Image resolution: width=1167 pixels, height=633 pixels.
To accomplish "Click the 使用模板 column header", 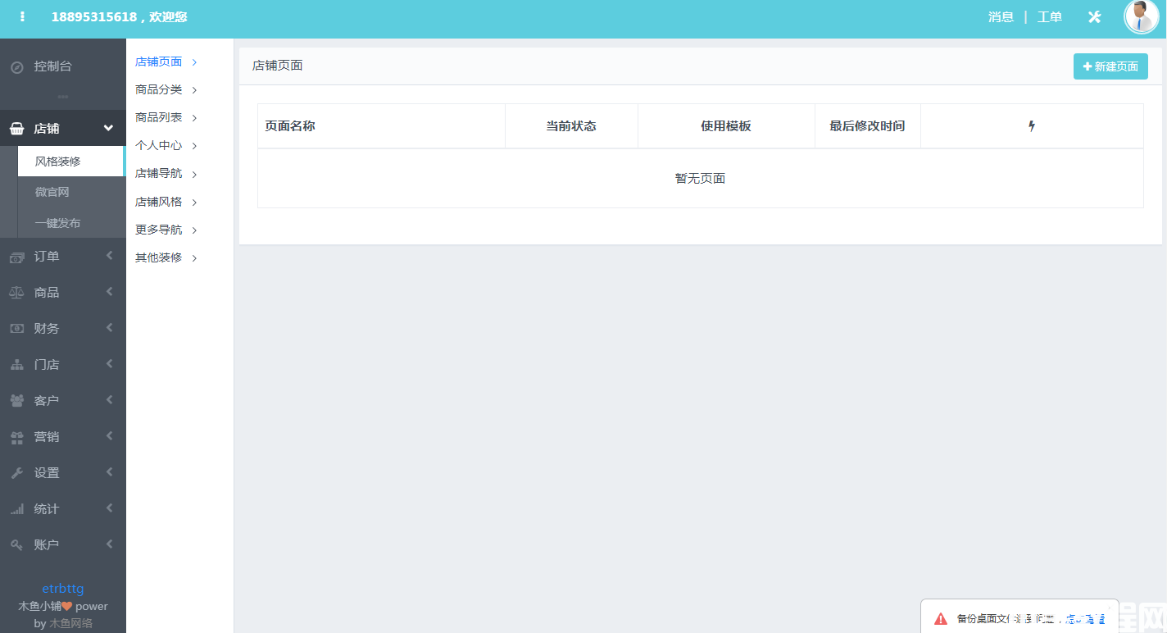I will (x=726, y=126).
